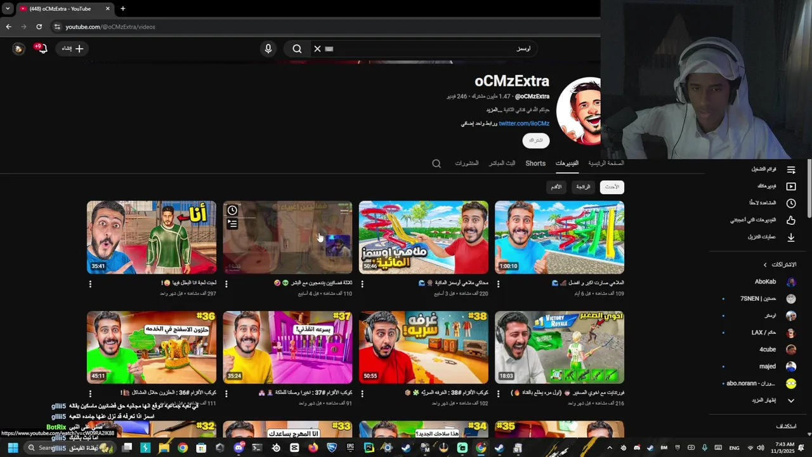Image resolution: width=812 pixels, height=457 pixels.
Task: Close the oCMzExtra YouTube browser tab
Action: coord(107,9)
